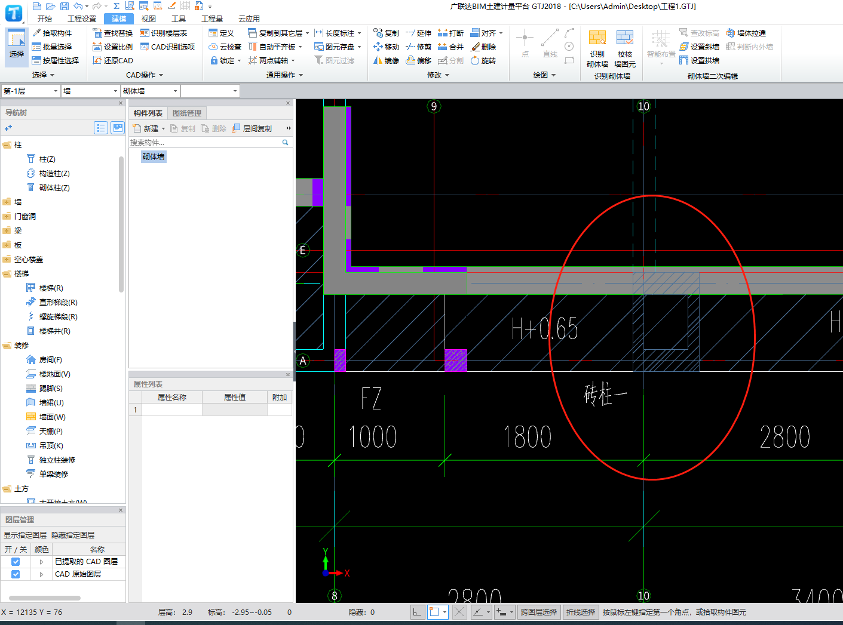Select 砌体墙 item in component list
The image size is (843, 625).
point(154,157)
